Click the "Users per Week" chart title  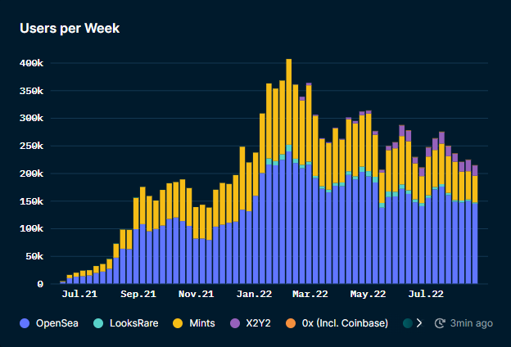pos(70,29)
